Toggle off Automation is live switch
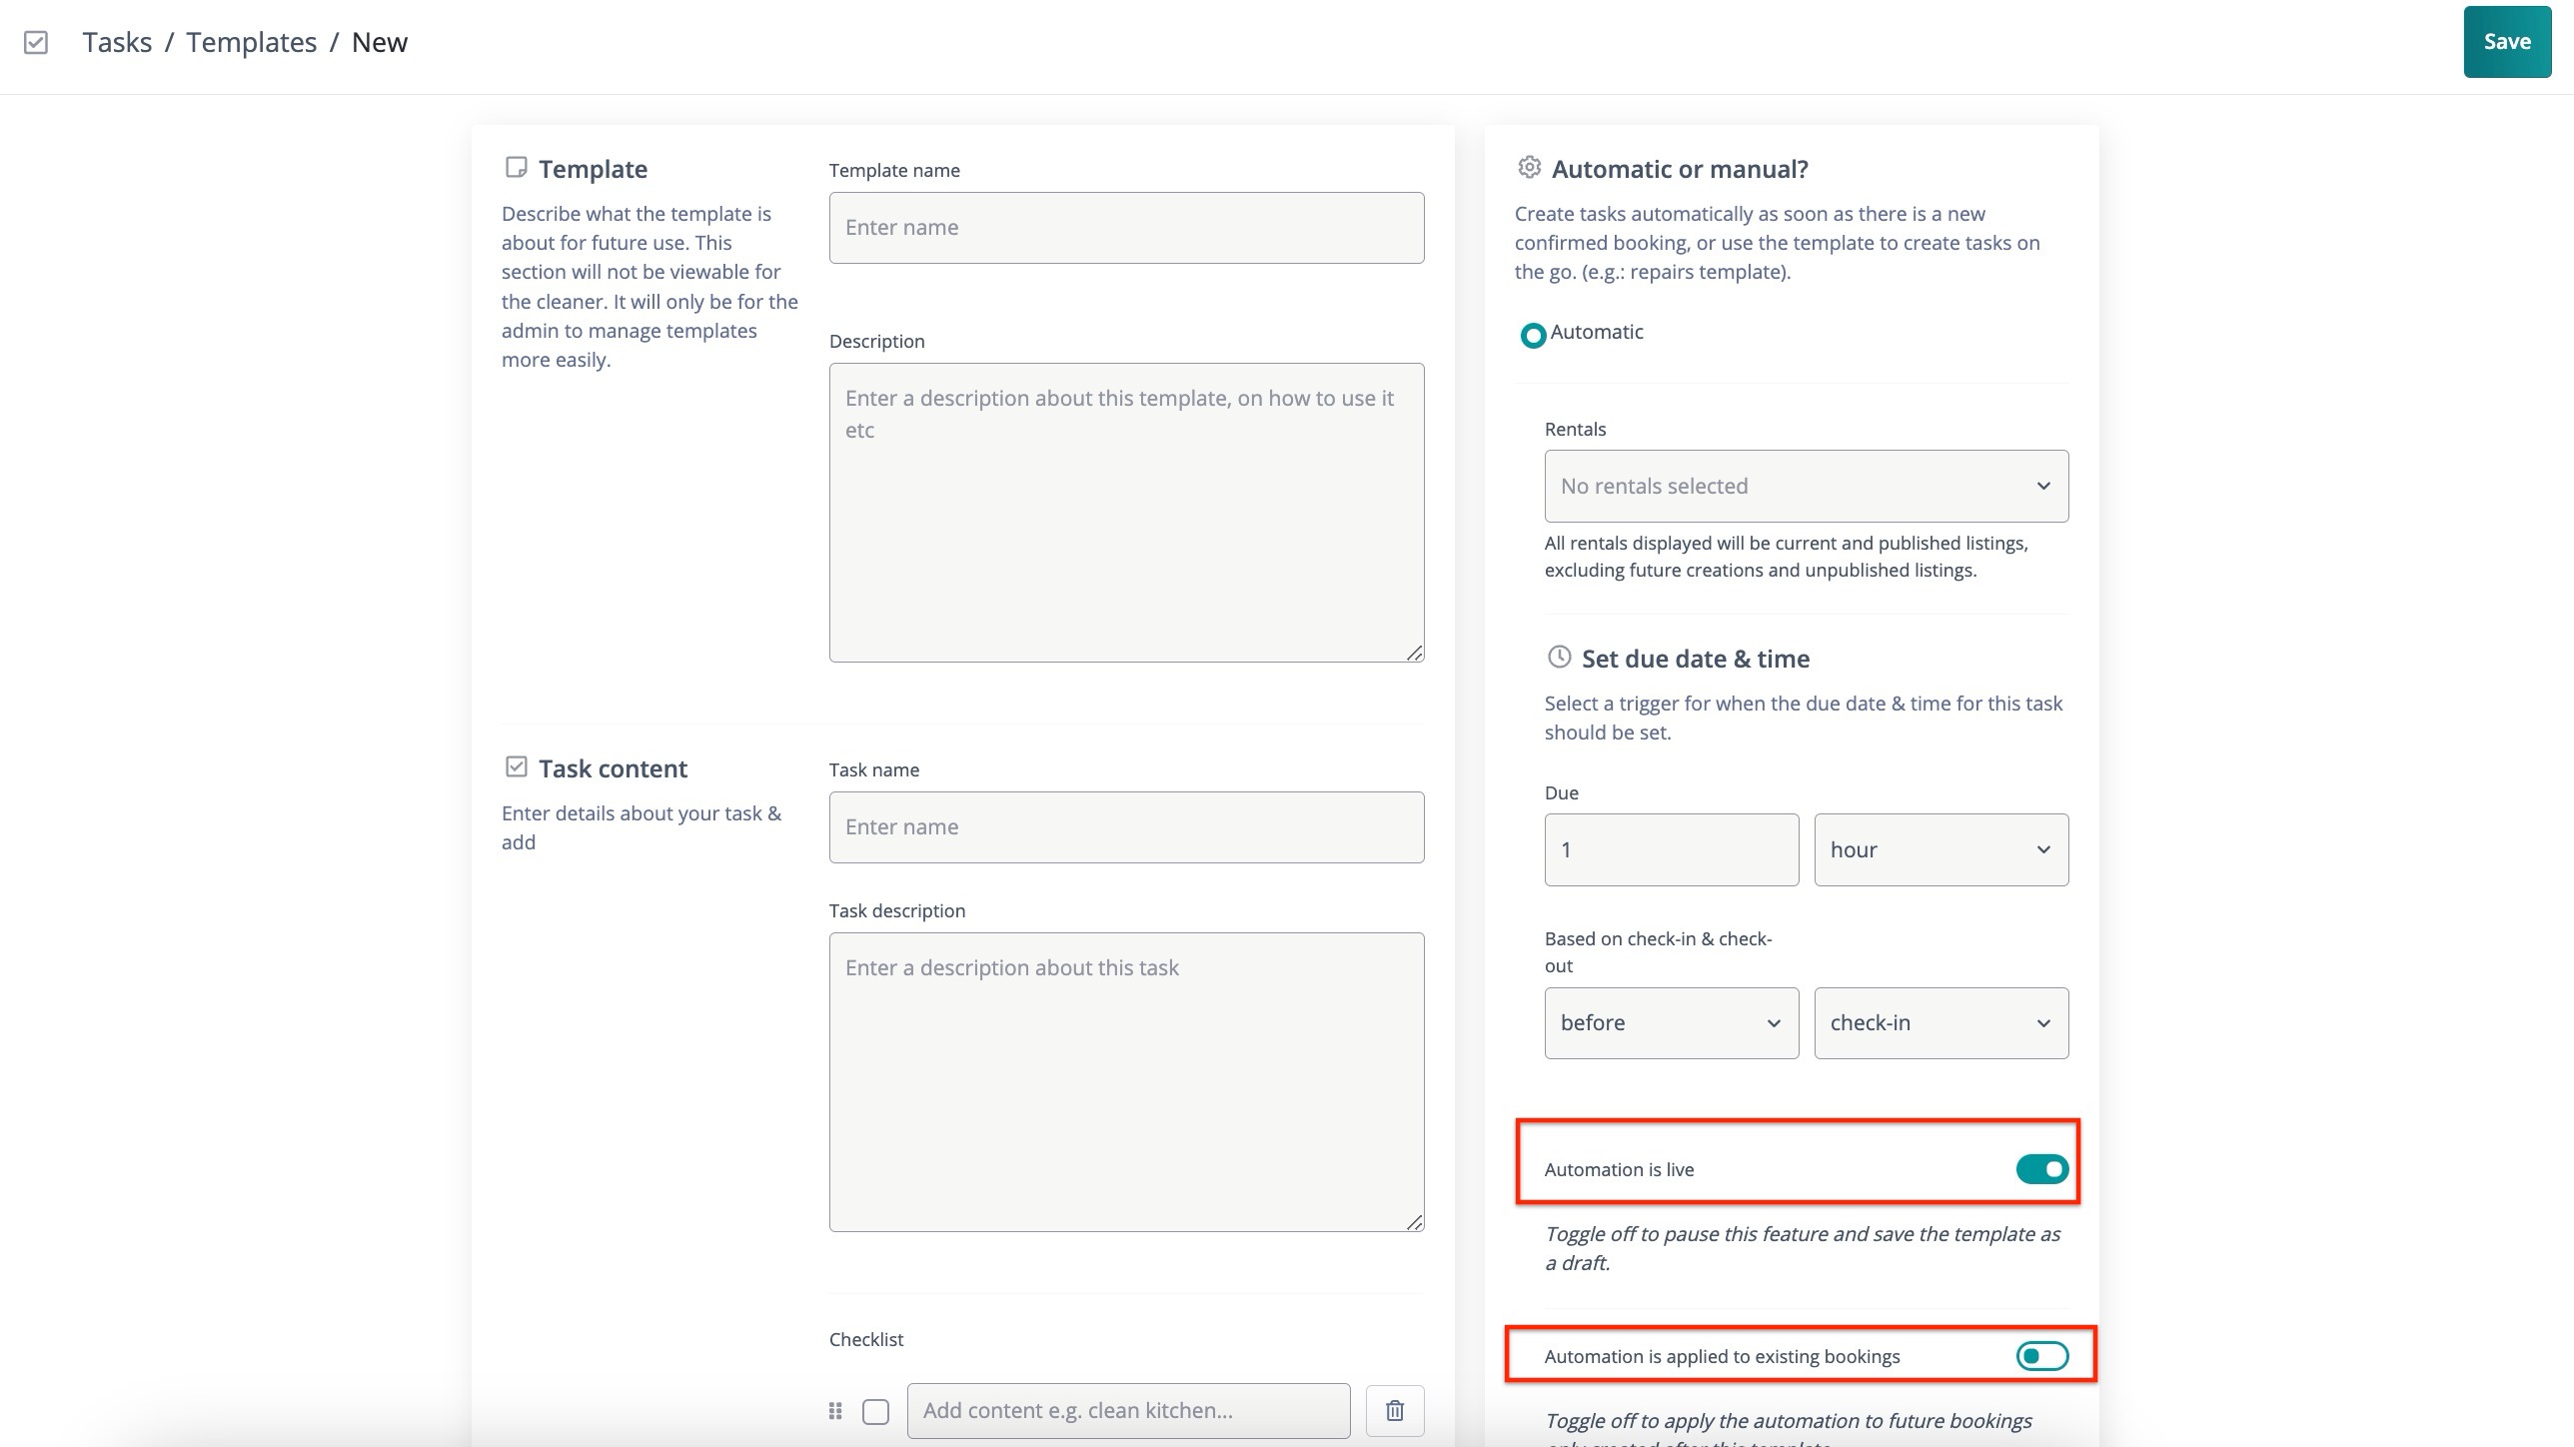The height and width of the screenshot is (1447, 2574). click(x=2041, y=1168)
